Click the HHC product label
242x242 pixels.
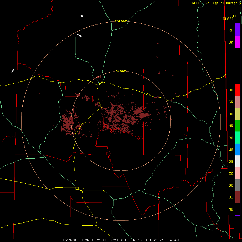pos(236,16)
